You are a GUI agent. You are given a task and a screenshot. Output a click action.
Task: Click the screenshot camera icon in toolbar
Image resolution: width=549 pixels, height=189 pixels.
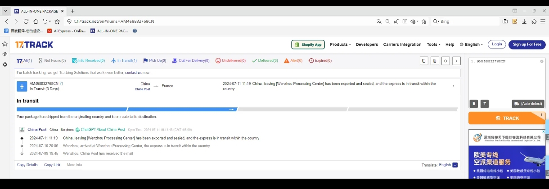point(505,22)
